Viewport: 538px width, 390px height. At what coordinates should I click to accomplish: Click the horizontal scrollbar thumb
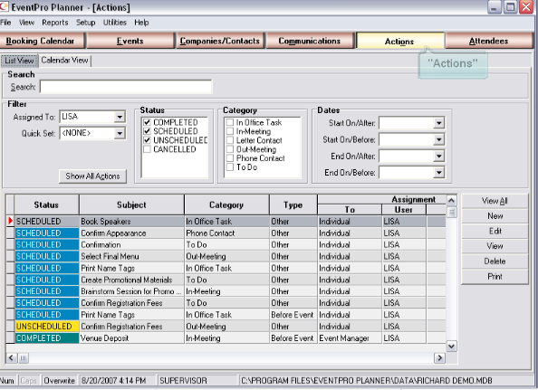[x=23, y=358]
